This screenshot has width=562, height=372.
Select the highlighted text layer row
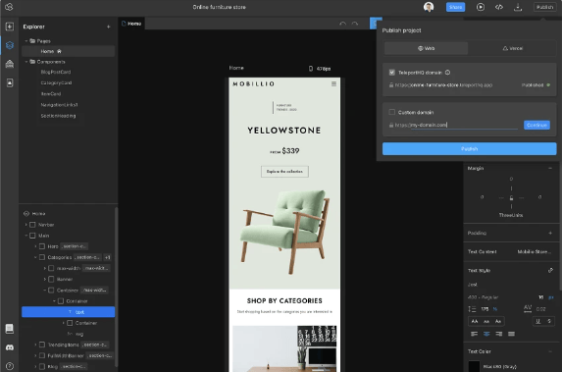tap(68, 312)
